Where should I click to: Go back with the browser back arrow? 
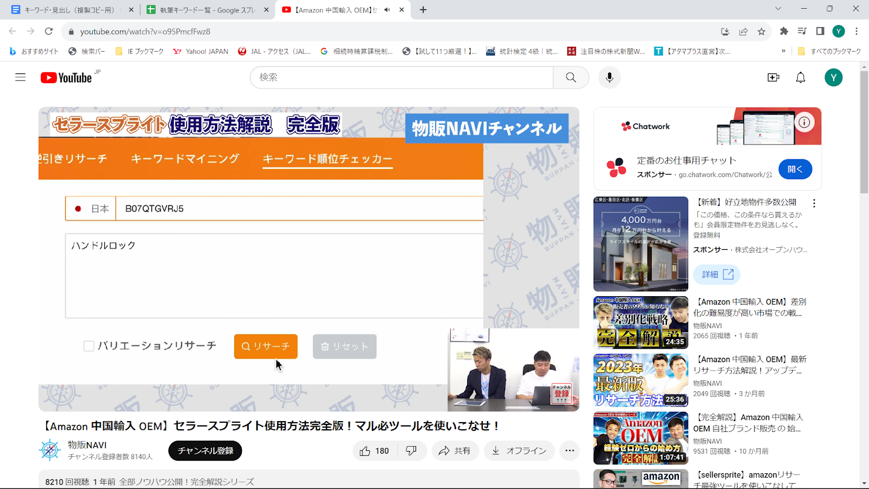[12, 32]
